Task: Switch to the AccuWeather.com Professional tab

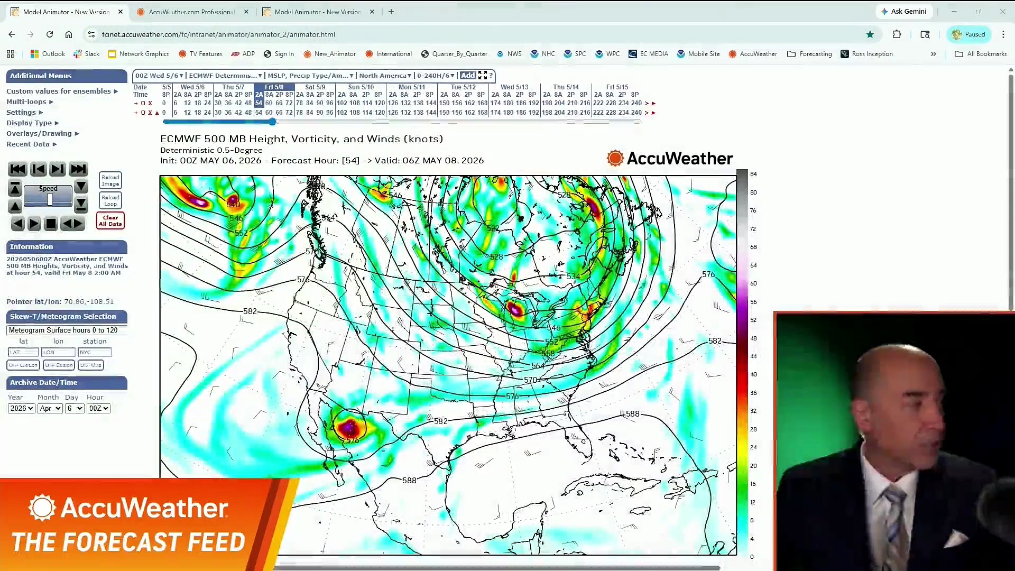Action: 192,12
